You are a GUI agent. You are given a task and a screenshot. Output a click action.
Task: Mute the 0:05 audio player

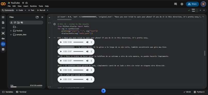click(x=87, y=70)
